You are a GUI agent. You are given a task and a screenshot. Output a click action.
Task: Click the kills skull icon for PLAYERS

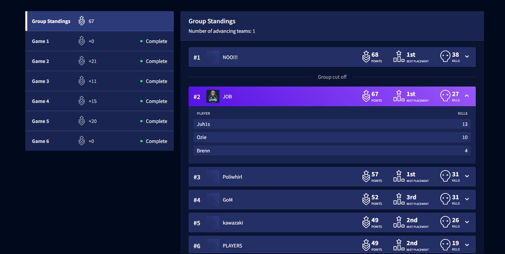445,245
